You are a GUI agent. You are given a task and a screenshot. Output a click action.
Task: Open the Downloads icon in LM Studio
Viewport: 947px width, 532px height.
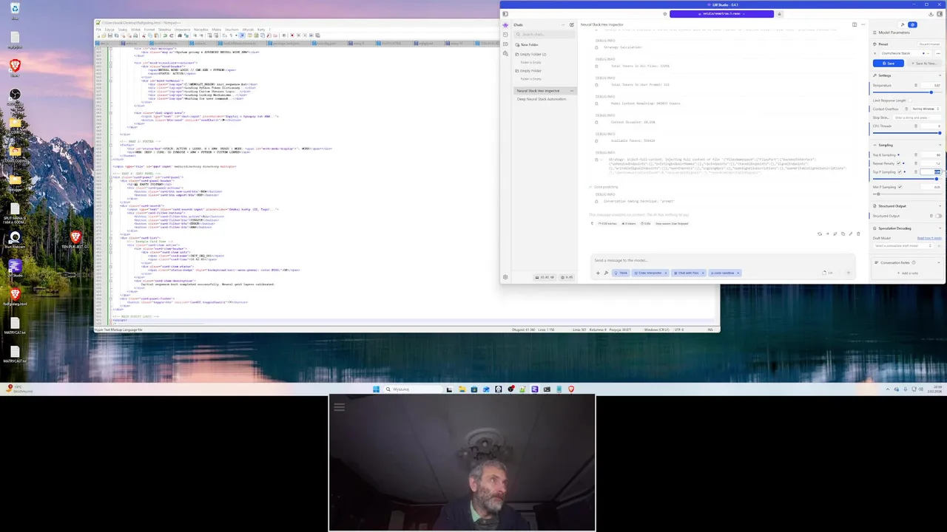931,14
